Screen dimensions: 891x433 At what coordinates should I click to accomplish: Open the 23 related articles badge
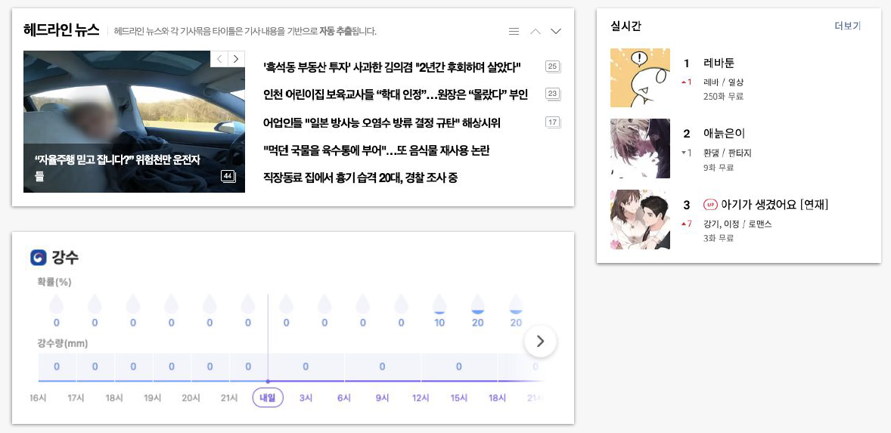[552, 94]
